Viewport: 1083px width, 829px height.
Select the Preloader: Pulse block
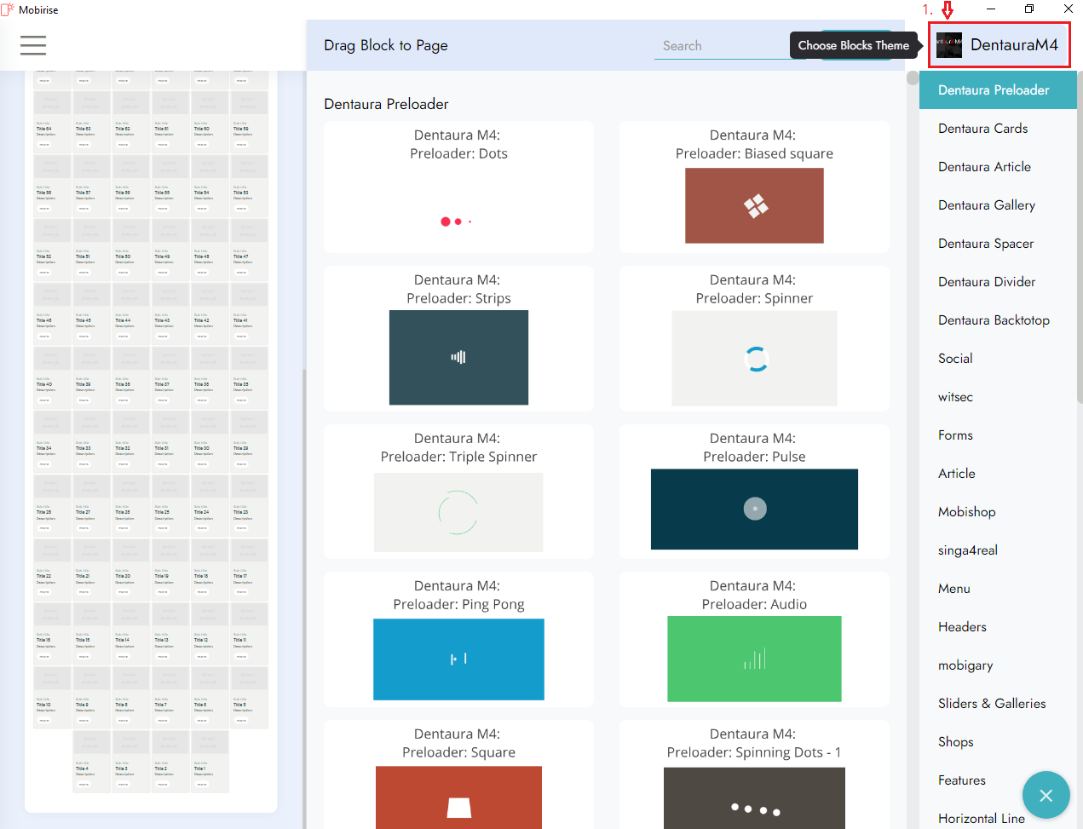pyautogui.click(x=754, y=491)
